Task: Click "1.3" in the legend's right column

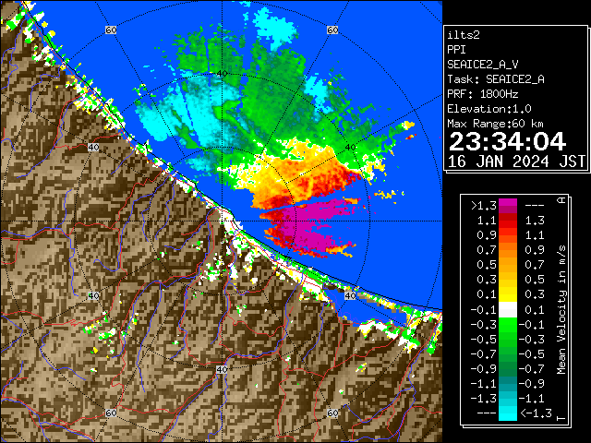Action: pyautogui.click(x=535, y=221)
